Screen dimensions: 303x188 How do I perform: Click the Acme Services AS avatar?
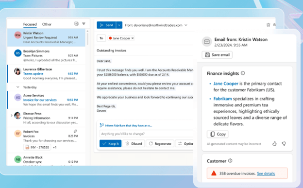[18, 97]
